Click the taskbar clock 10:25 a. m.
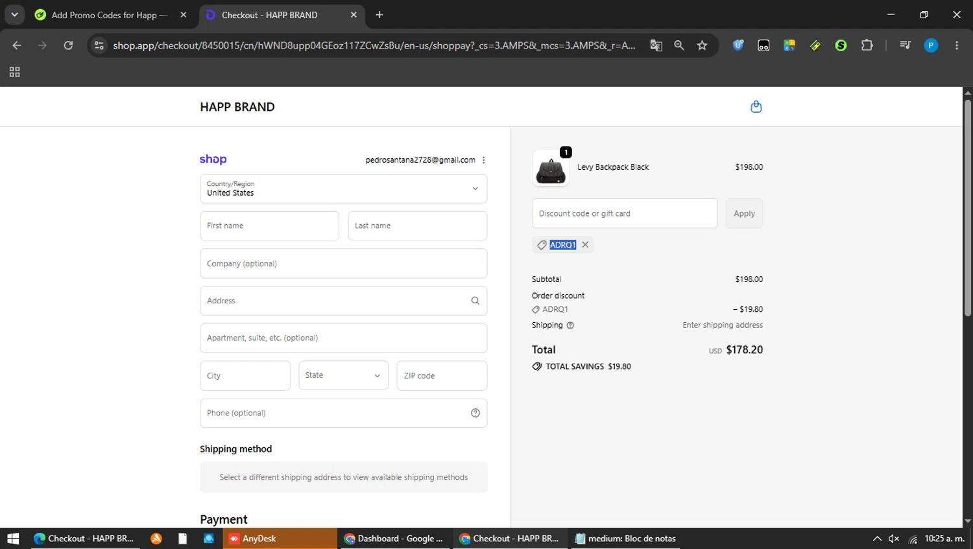The image size is (973, 549). click(944, 539)
